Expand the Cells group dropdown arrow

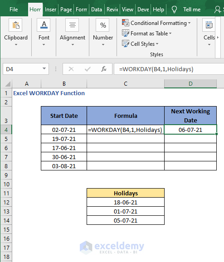[x=209, y=44]
